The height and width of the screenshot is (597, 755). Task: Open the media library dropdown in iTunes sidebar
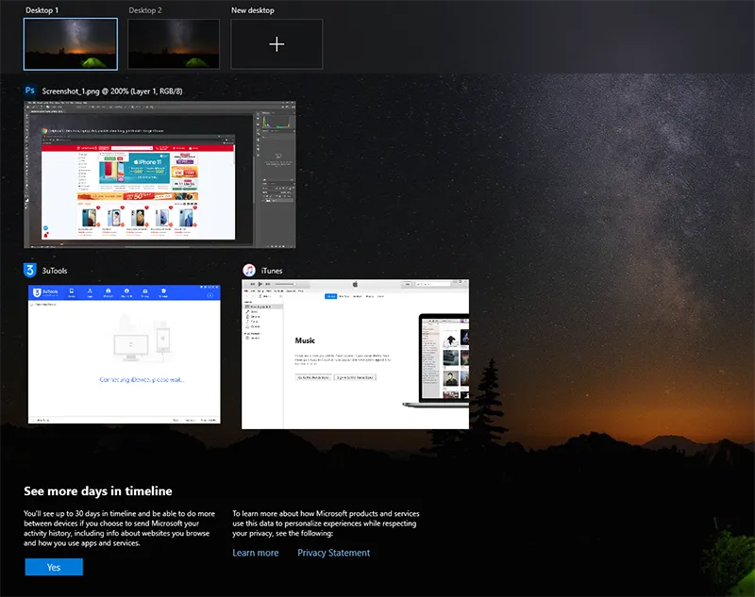pyautogui.click(x=265, y=296)
